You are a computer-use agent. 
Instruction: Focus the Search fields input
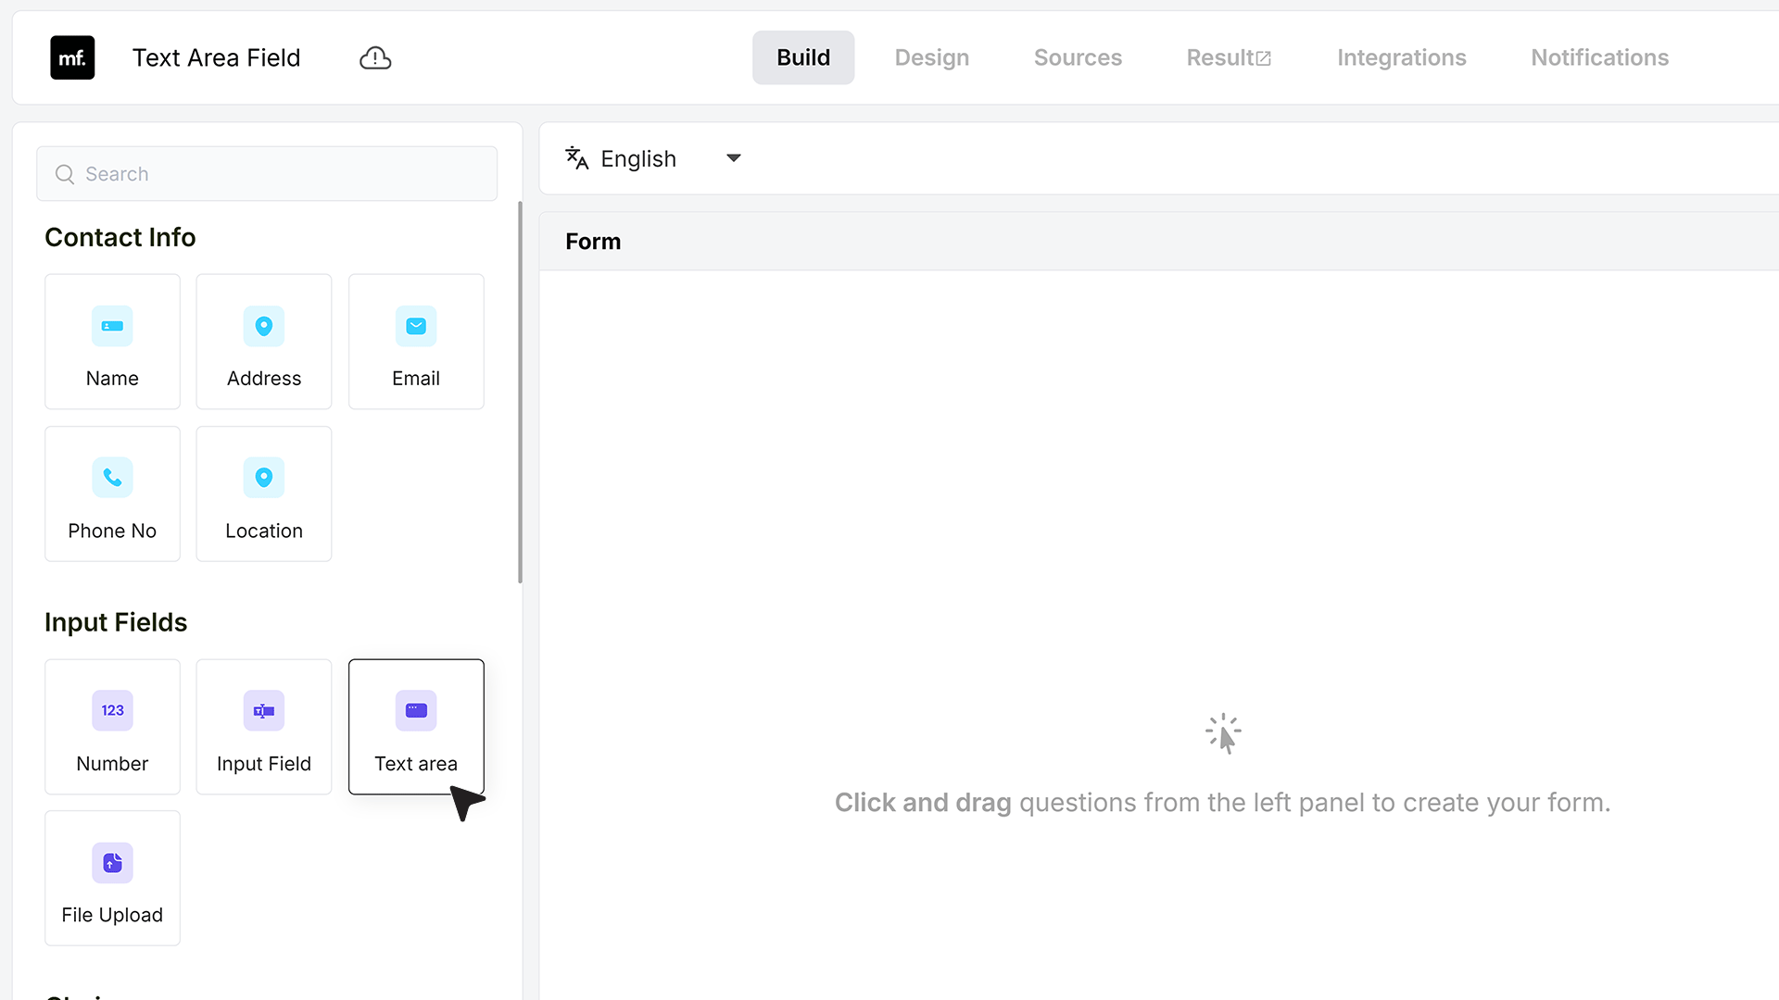click(267, 174)
